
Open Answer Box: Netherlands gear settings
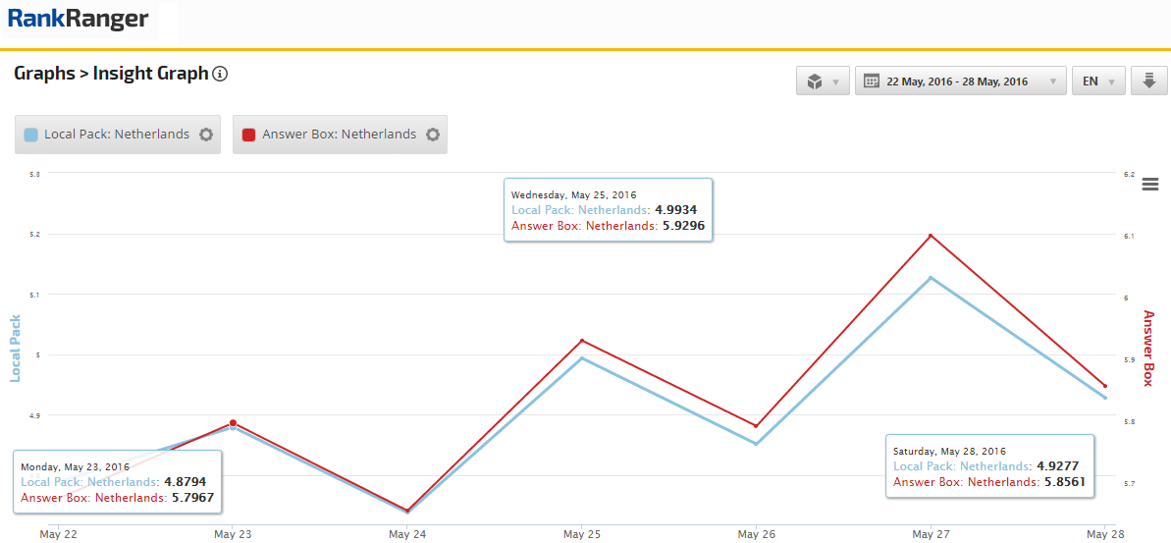pyautogui.click(x=433, y=135)
